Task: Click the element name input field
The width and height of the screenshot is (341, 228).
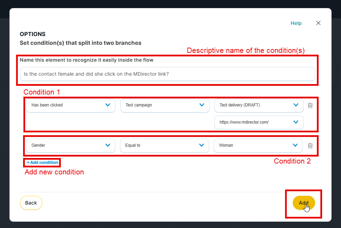Action: click(x=167, y=74)
